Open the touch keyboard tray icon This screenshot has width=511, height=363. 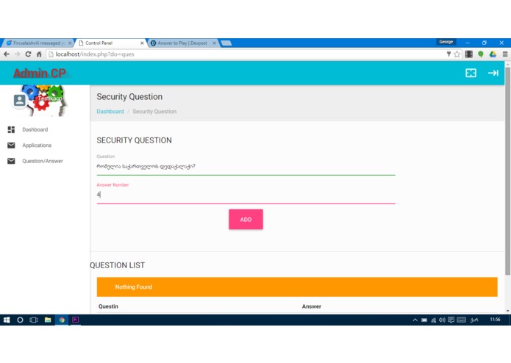[462, 320]
